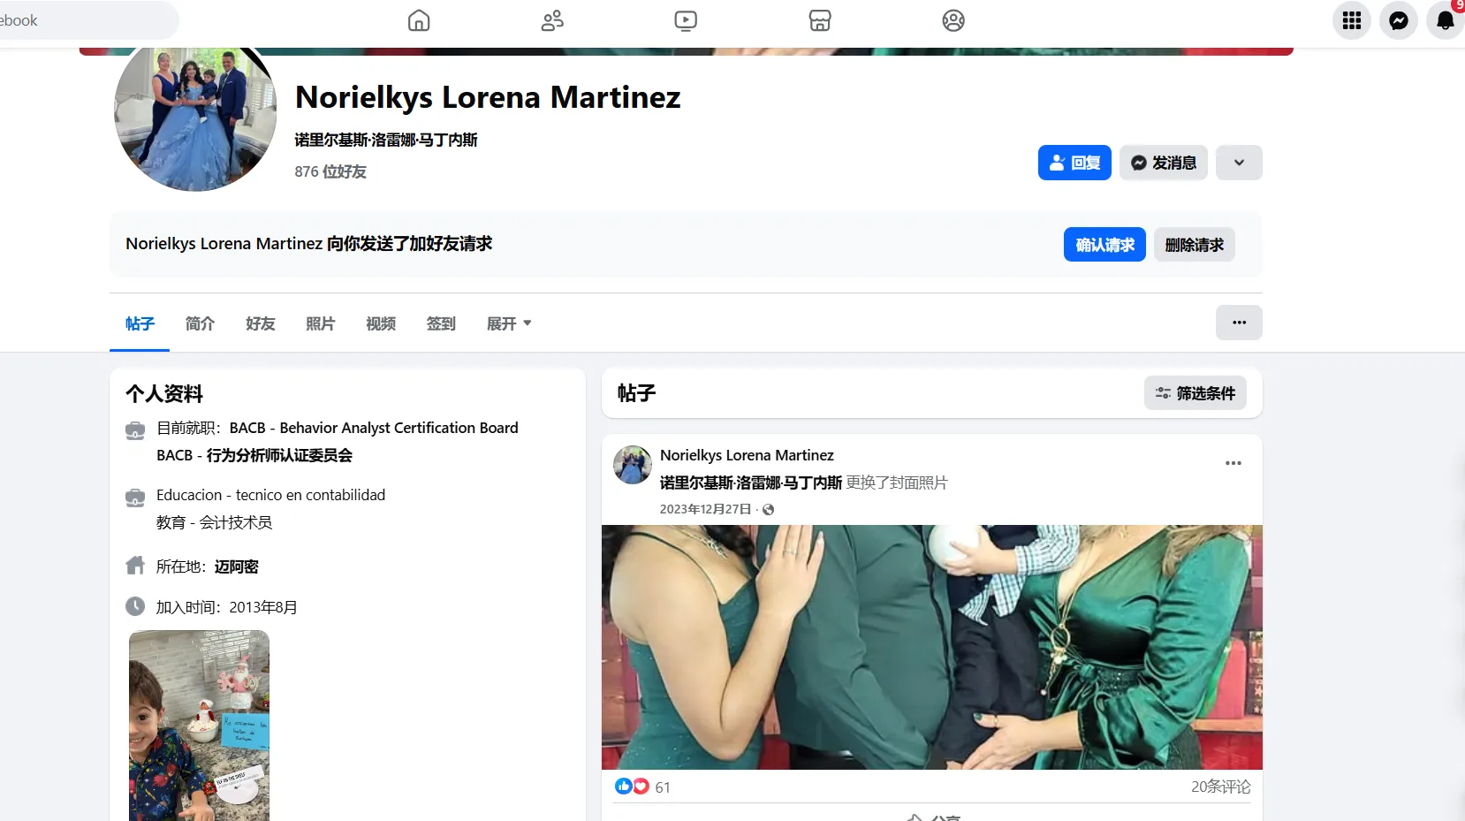Click the thumbs-up reaction icon on the post
This screenshot has width=1465, height=821.
624,786
